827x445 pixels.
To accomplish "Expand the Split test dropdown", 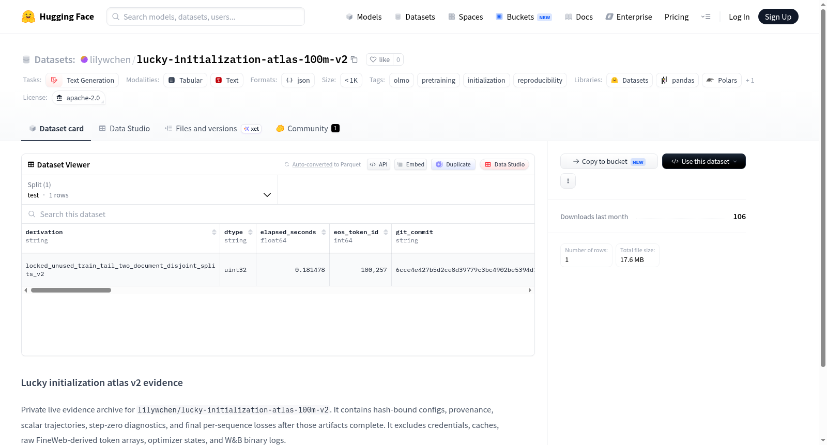I will [x=149, y=190].
